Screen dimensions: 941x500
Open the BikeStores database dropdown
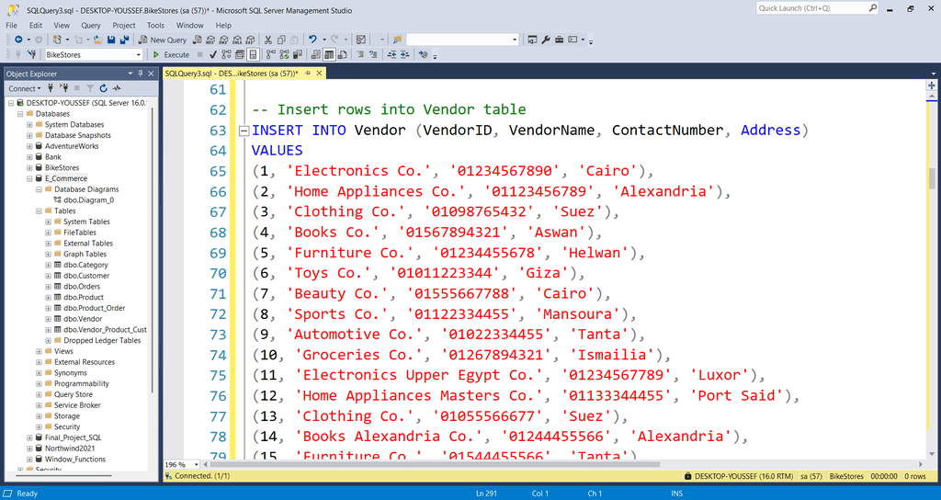pyautogui.click(x=139, y=55)
